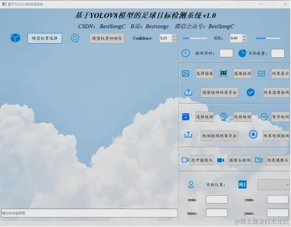Click the 结束图像检测 button
This screenshot has height=227, width=291.
(x=276, y=92)
